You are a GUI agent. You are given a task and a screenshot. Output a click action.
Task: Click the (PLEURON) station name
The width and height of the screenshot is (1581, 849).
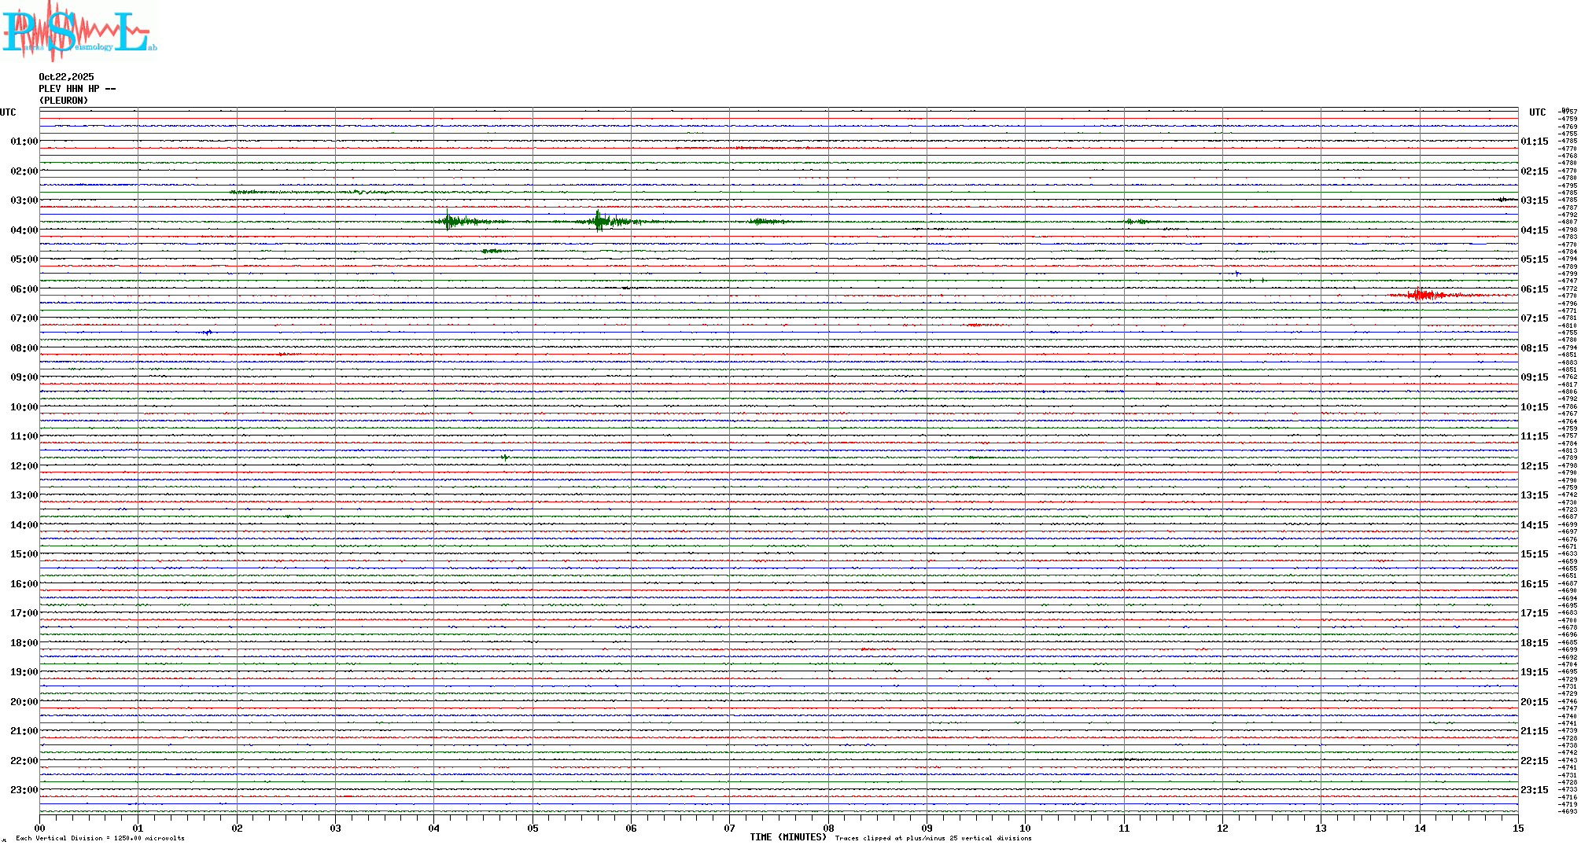[64, 101]
